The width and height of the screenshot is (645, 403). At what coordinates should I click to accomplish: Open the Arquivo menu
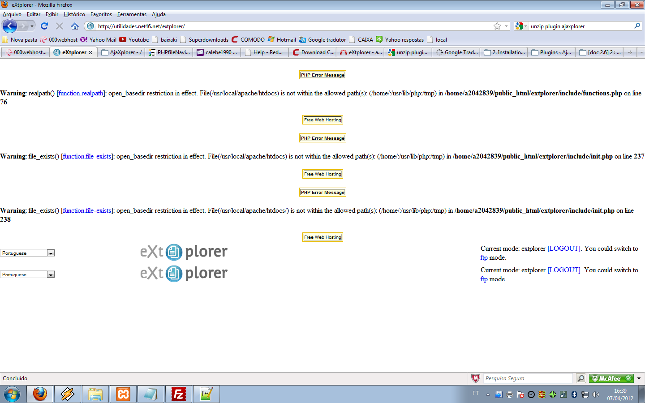[12, 14]
